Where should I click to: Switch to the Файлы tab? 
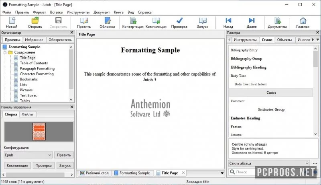27,114
